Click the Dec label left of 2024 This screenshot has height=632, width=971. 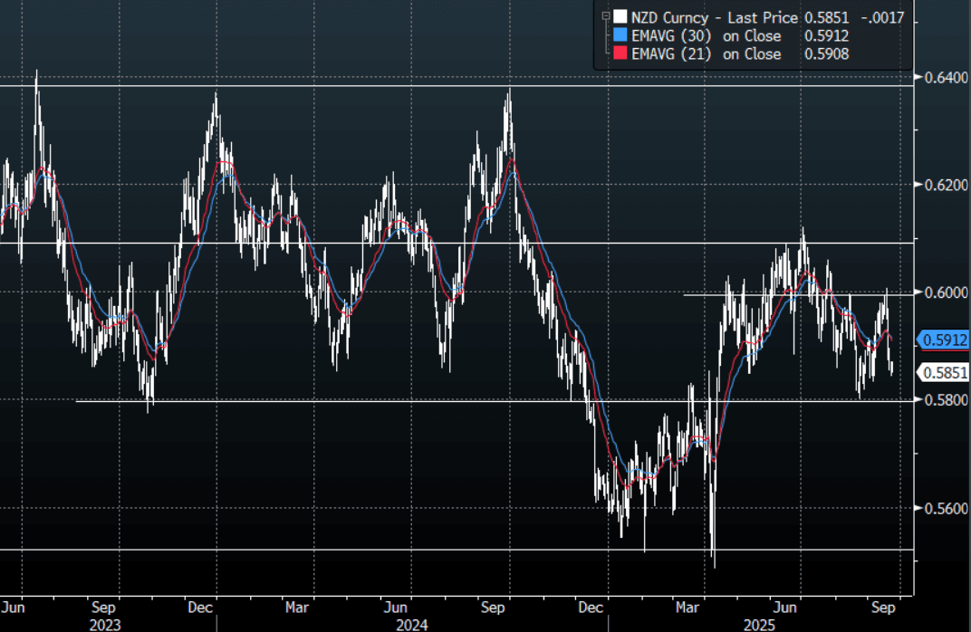click(201, 607)
